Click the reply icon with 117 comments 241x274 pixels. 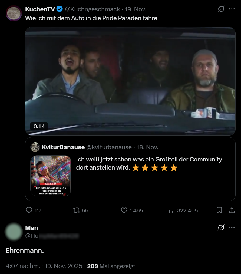click(29, 210)
